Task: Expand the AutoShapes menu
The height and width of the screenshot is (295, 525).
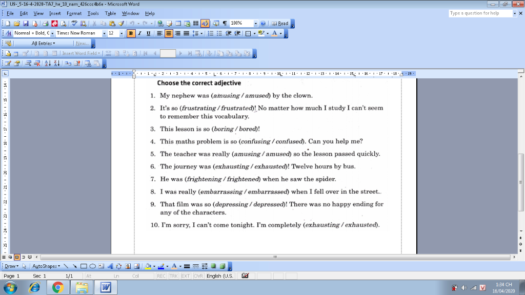Action: [x=46, y=266]
